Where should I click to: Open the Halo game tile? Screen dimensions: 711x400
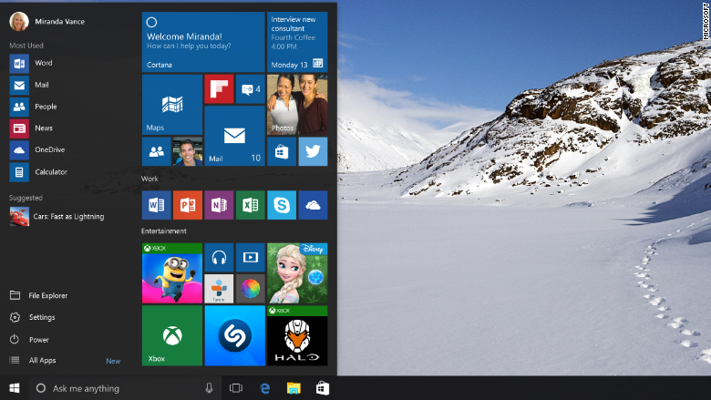point(297,335)
